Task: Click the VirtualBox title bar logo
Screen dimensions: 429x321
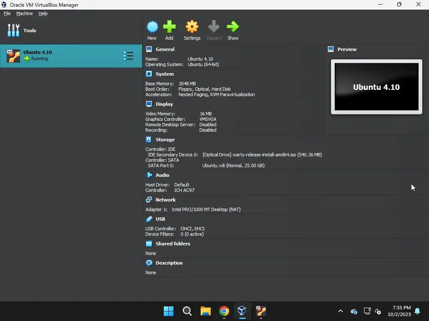Action: point(4,5)
